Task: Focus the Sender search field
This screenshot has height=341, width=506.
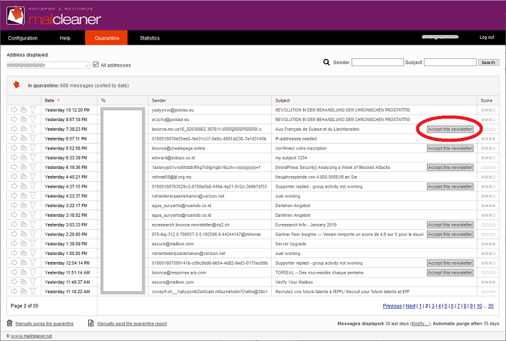Action: point(378,62)
